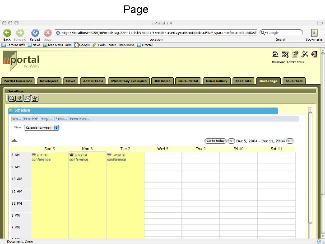
Task: Go to the previous week
Action: click(231, 141)
